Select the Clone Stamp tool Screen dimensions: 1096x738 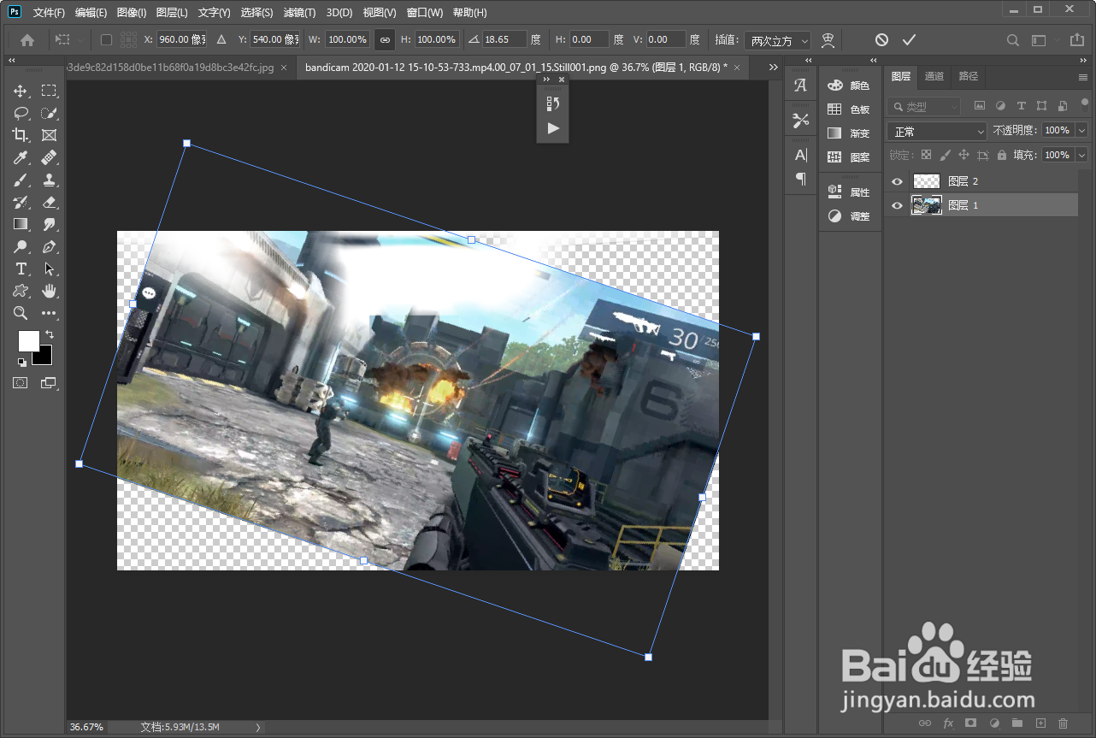[x=50, y=180]
